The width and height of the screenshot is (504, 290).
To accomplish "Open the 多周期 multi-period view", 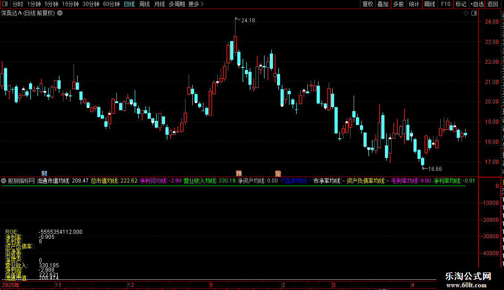I will tap(177, 4).
